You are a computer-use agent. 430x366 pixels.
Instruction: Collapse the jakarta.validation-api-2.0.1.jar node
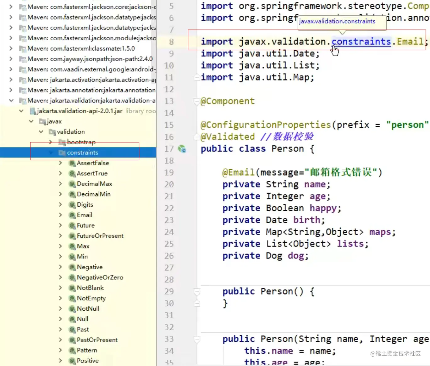21,111
